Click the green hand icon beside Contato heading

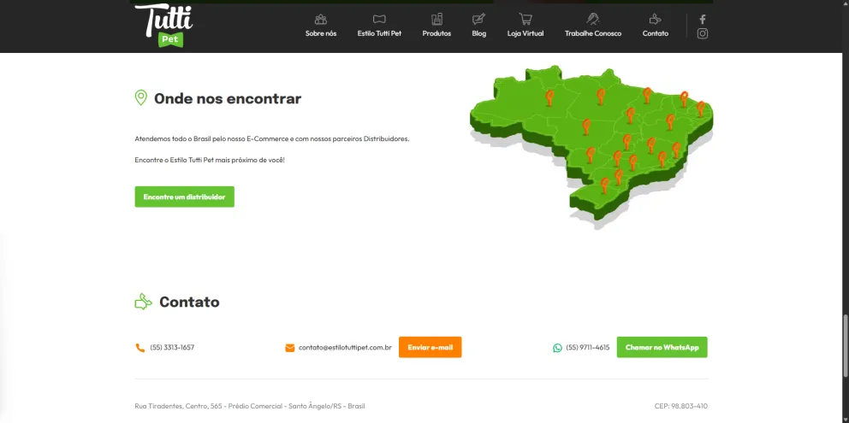144,302
